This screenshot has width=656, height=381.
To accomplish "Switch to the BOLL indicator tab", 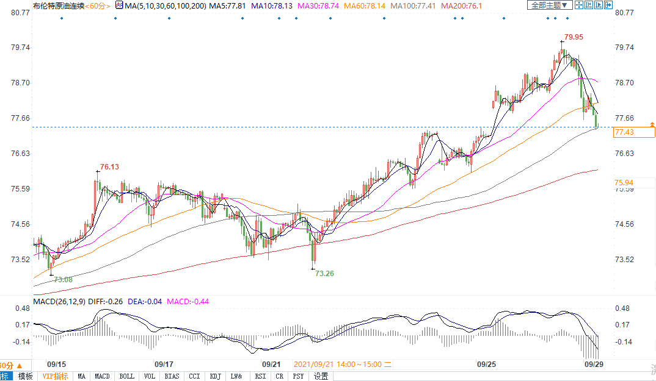I will 126,376.
